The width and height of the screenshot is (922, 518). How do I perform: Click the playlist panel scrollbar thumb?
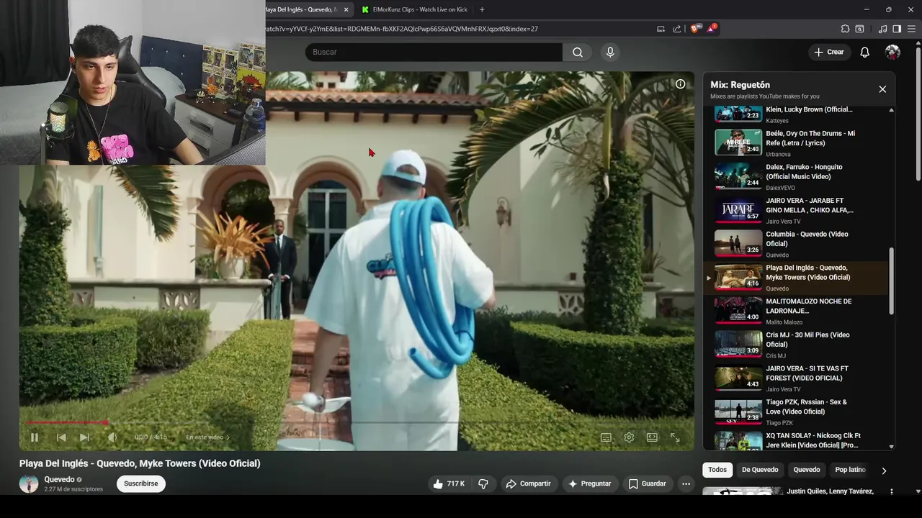pyautogui.click(x=891, y=281)
